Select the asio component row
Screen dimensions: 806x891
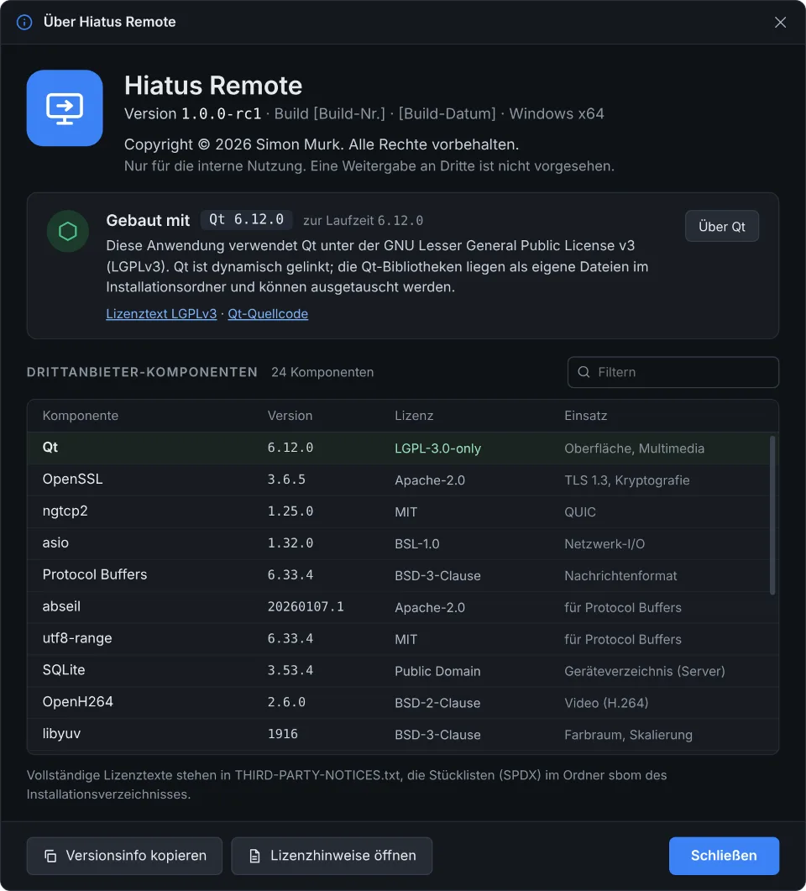pos(403,544)
